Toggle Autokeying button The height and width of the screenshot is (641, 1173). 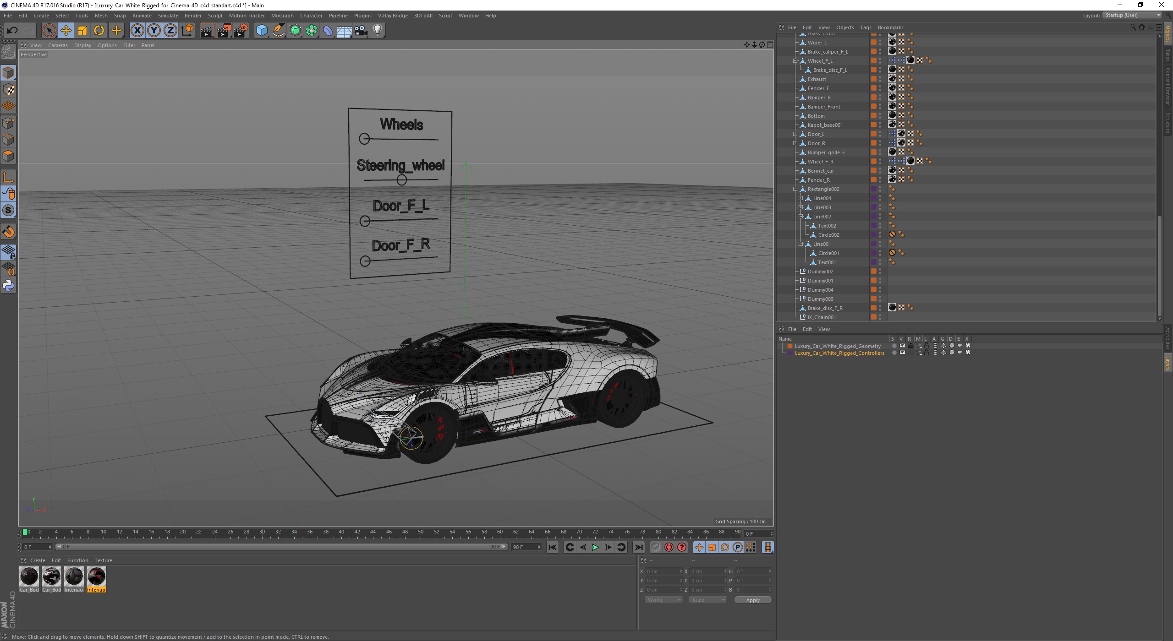point(669,547)
